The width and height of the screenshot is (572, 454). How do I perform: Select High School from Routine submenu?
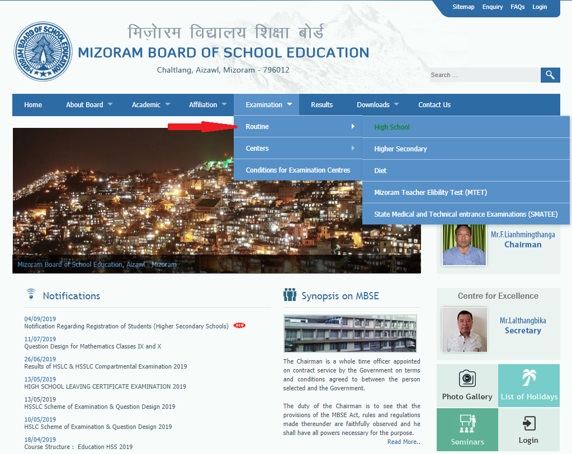pos(392,127)
